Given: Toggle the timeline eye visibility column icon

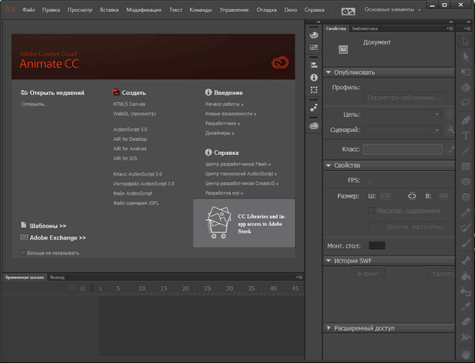Looking at the screenshot, I should 72,288.
